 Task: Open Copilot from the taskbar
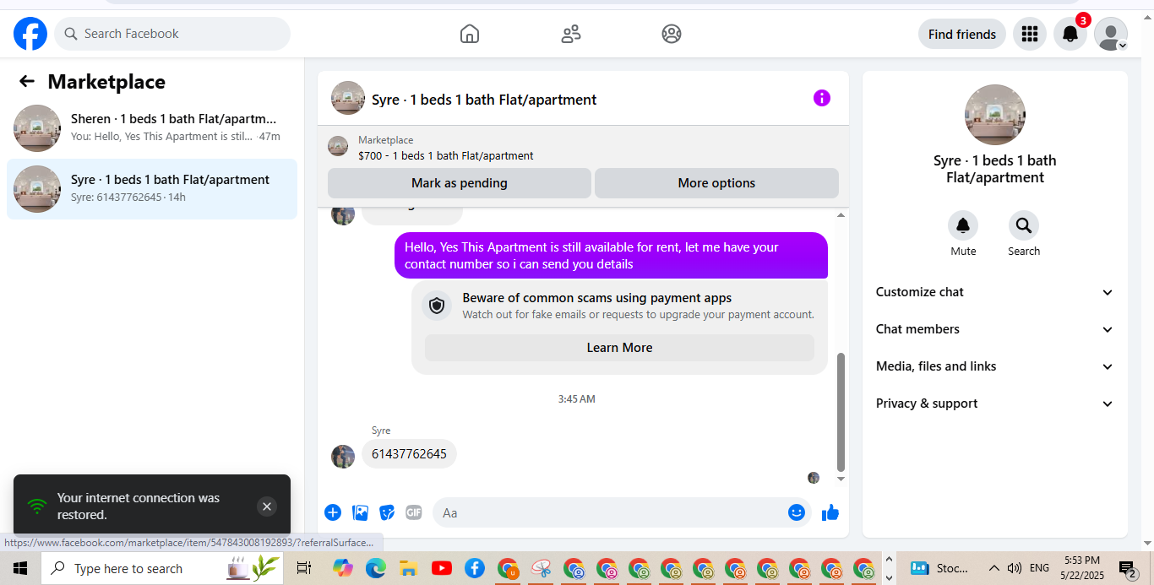pos(342,568)
